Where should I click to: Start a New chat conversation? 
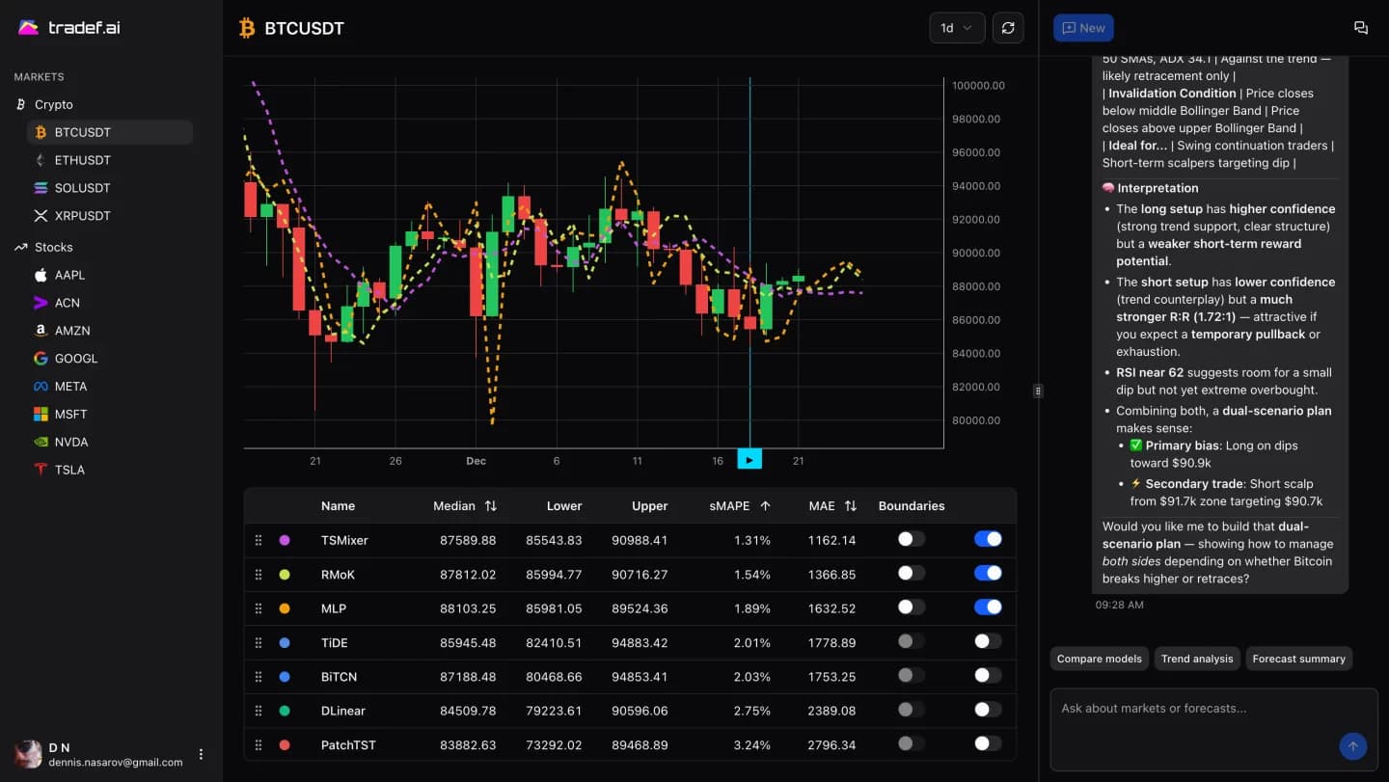tap(1082, 27)
